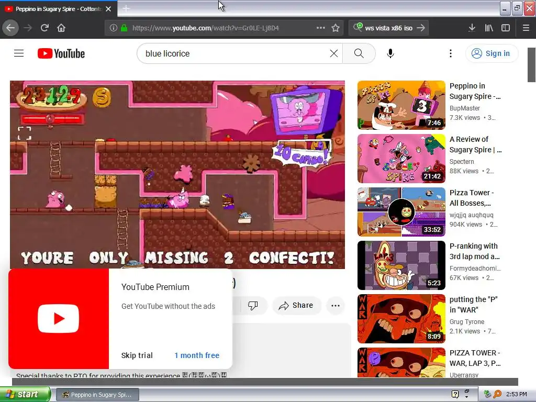Open a new tab with the plus button
Screen dimensions: 536x402
[126, 8]
